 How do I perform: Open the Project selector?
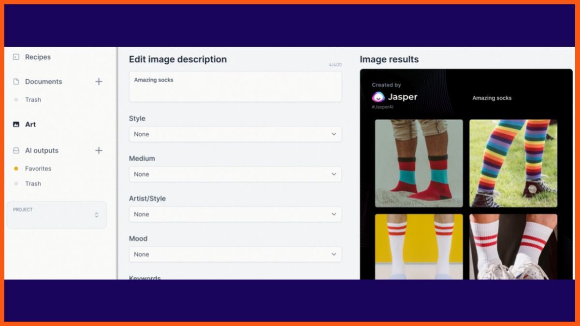pos(57,215)
